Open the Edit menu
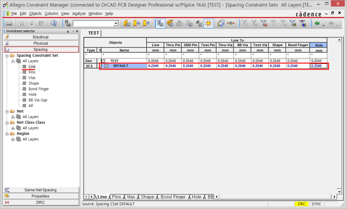 pyautogui.click(x=23, y=14)
